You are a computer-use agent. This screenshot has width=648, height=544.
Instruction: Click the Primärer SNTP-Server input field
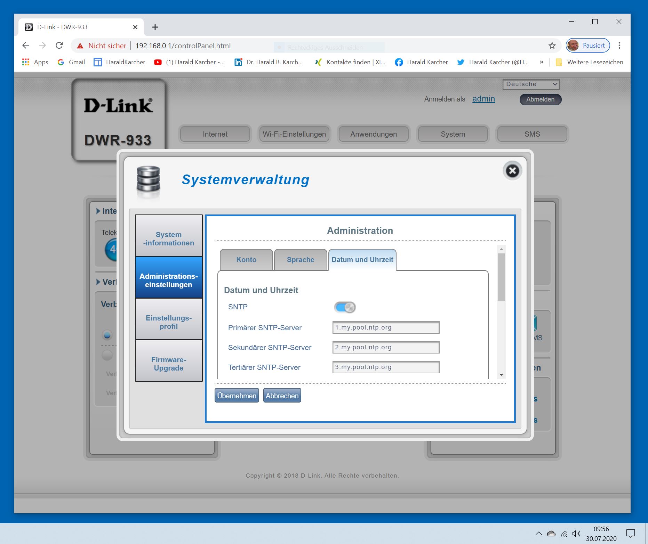pos(386,327)
